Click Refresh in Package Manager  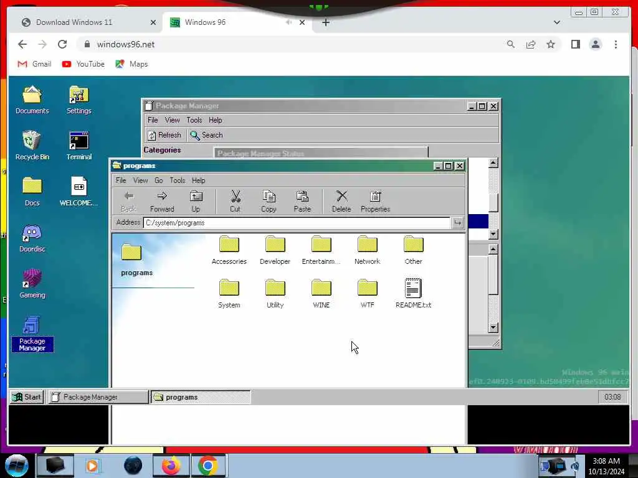[x=164, y=135]
